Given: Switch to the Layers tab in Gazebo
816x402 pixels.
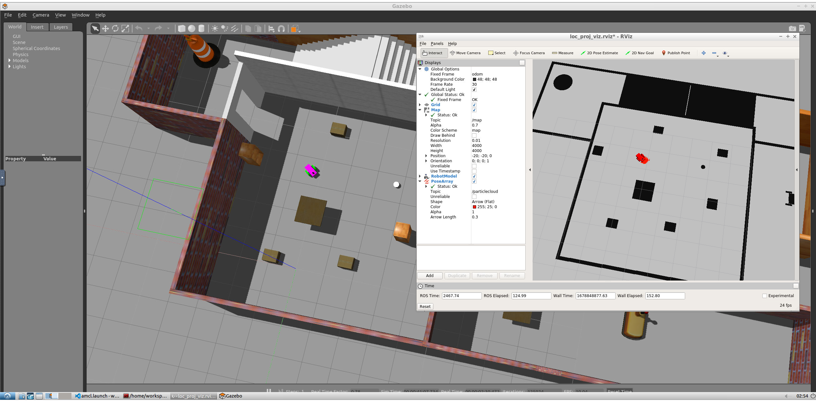Looking at the screenshot, I should pyautogui.click(x=61, y=27).
